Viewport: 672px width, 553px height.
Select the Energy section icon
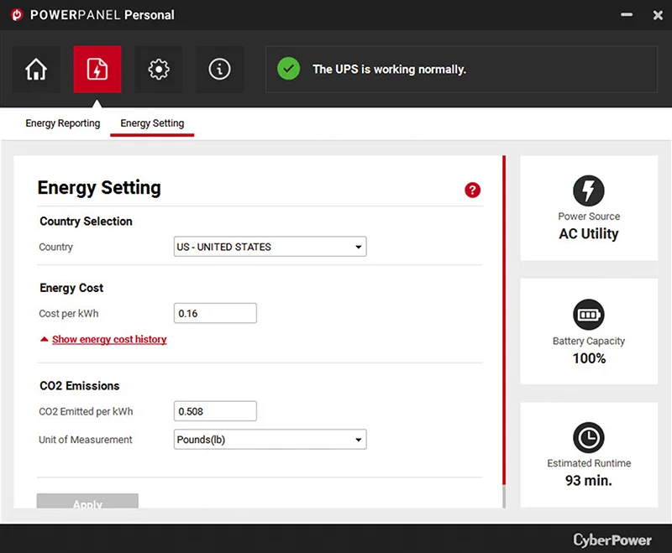click(x=97, y=70)
